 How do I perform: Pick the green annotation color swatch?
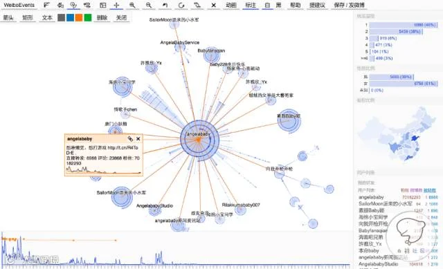tap(88, 17)
